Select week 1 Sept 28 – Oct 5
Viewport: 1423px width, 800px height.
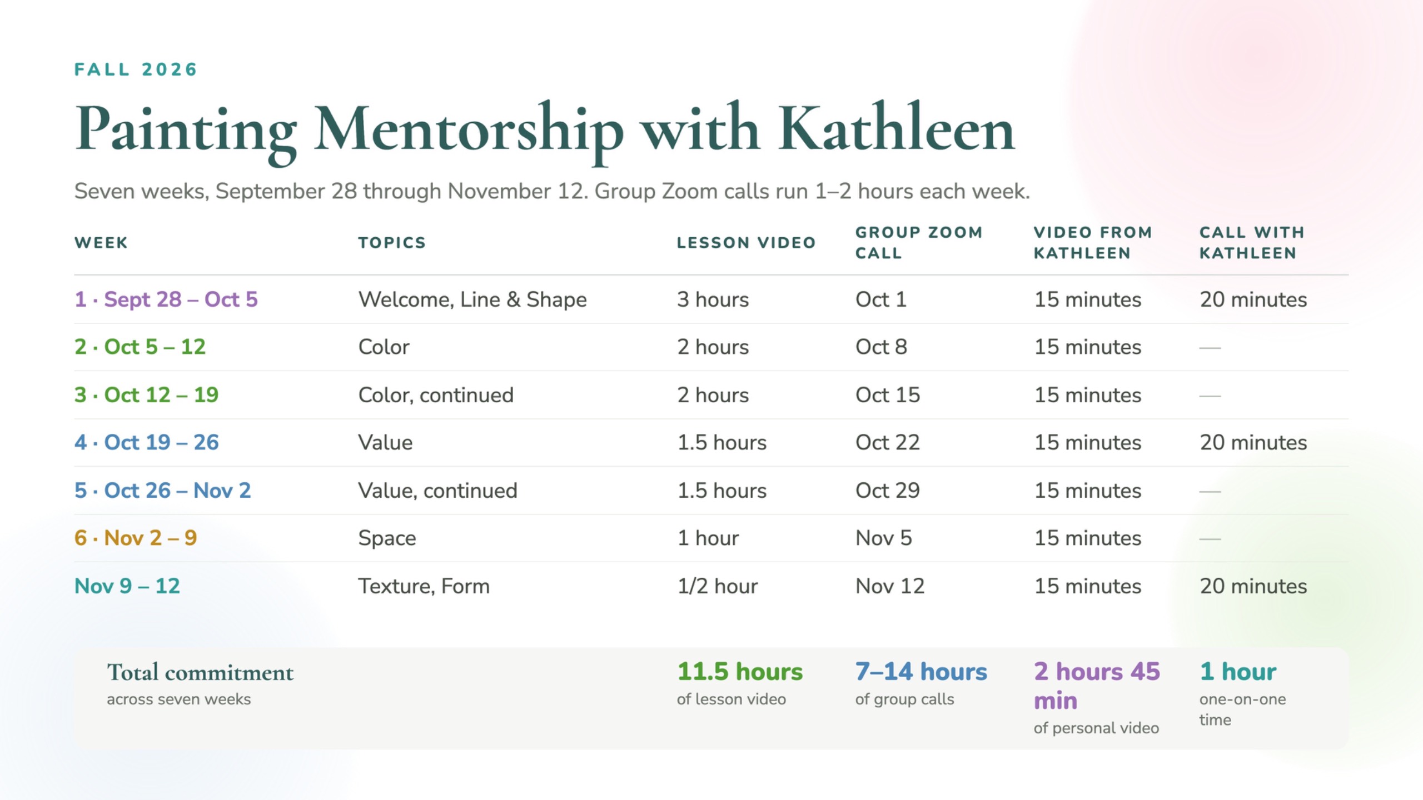click(x=166, y=299)
